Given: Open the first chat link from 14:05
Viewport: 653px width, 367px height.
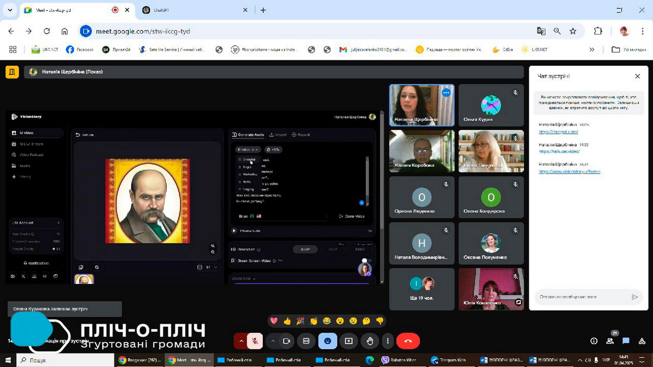Looking at the screenshot, I should (558, 131).
